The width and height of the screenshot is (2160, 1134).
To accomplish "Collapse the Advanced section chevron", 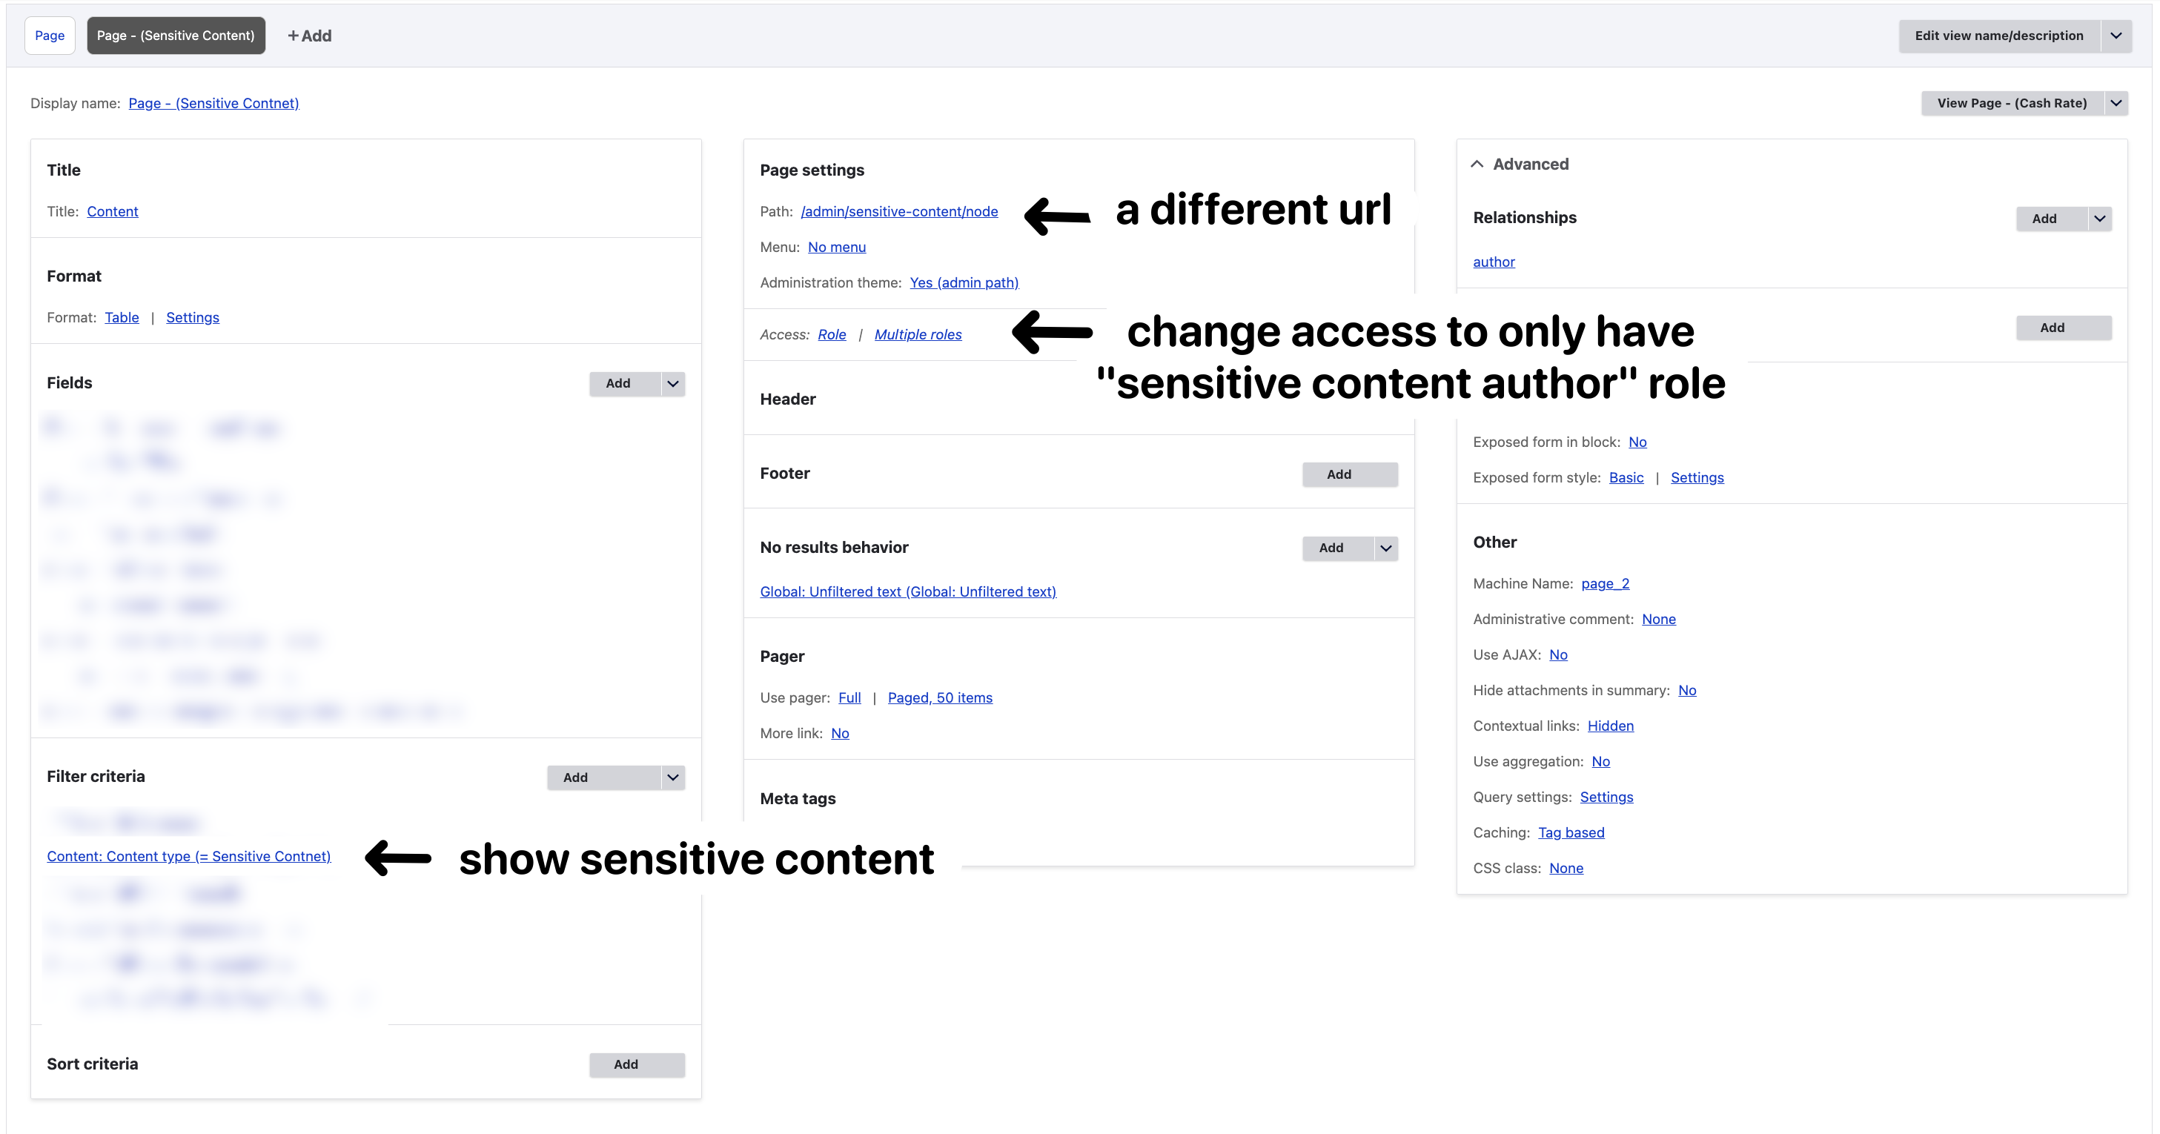I will pyautogui.click(x=1477, y=165).
